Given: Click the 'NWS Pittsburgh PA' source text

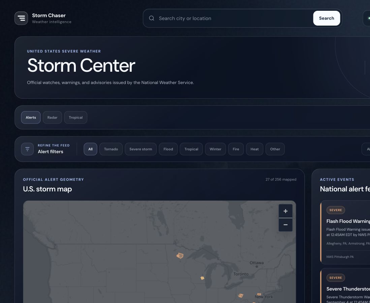Looking at the screenshot, I should tap(340, 257).
